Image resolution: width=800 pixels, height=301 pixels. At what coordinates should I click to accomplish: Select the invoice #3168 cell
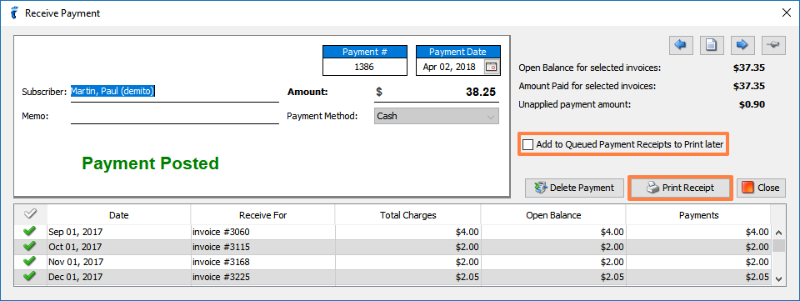[262, 262]
